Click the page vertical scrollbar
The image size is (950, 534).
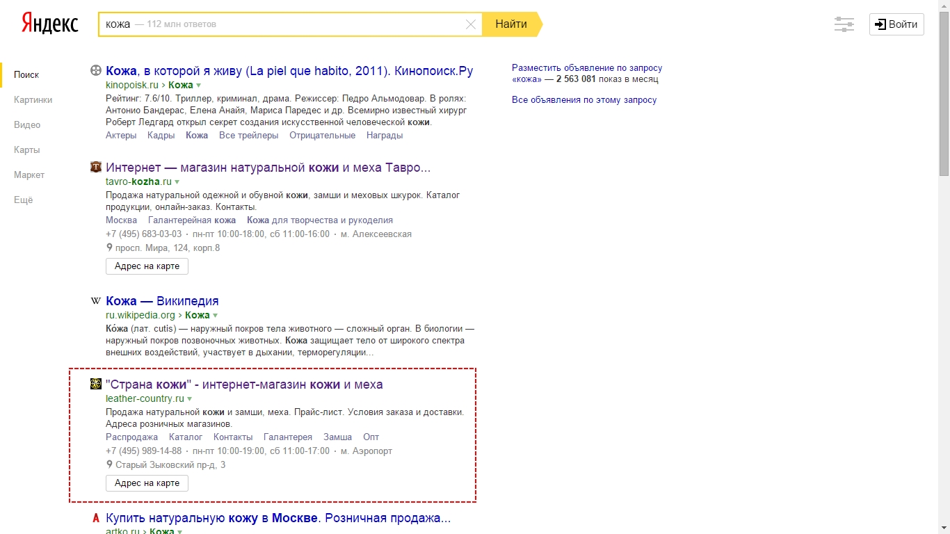[944, 267]
